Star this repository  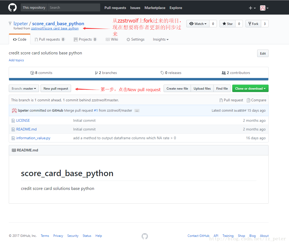pos(227,24)
